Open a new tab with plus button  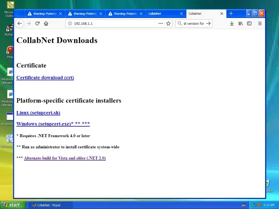(231, 14)
